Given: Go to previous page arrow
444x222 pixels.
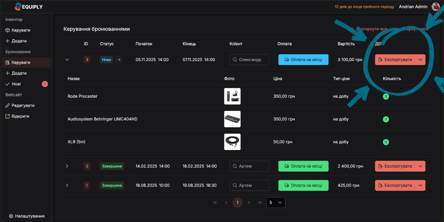Looking at the screenshot, I should pyautogui.click(x=226, y=203).
